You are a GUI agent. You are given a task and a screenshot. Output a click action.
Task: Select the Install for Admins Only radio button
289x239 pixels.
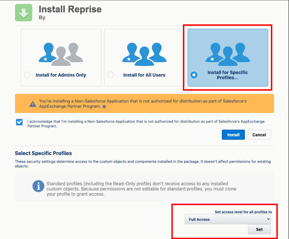click(x=27, y=75)
